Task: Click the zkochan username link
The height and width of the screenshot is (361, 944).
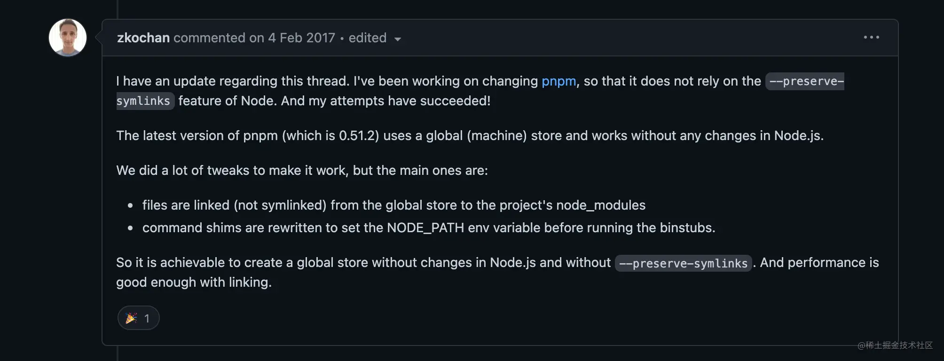Action: (143, 38)
